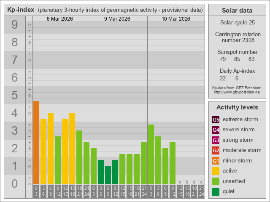Open the gfz-potsdam.de link
The width and height of the screenshot is (270, 202).
pos(237,92)
